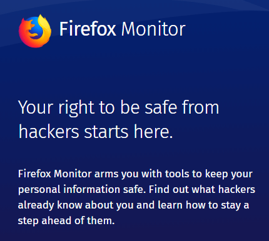
Task: Click the bold "Firefox" word in header
Action: (x=88, y=29)
